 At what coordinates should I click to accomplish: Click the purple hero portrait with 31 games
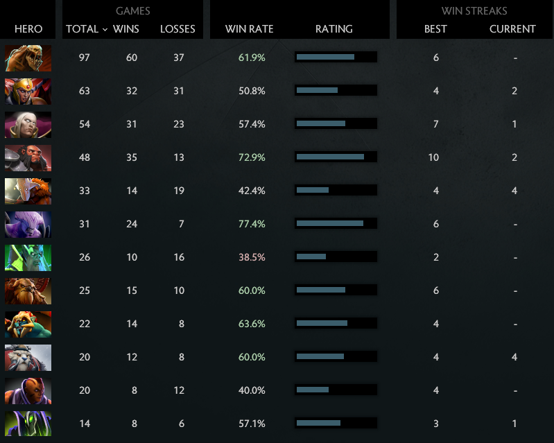28,225
